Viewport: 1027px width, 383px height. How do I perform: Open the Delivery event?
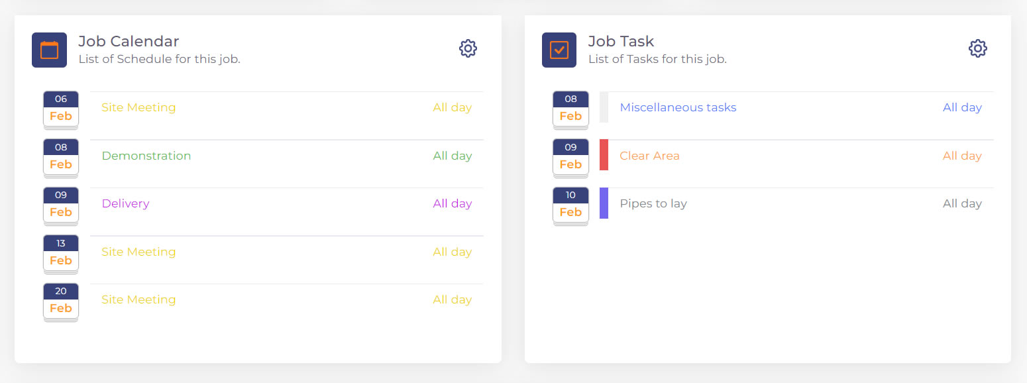click(x=125, y=203)
